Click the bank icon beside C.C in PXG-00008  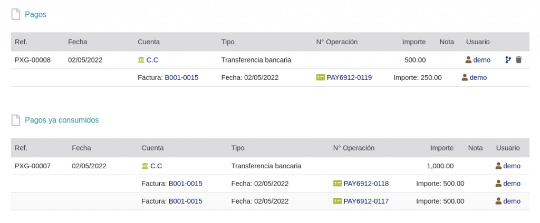(141, 60)
